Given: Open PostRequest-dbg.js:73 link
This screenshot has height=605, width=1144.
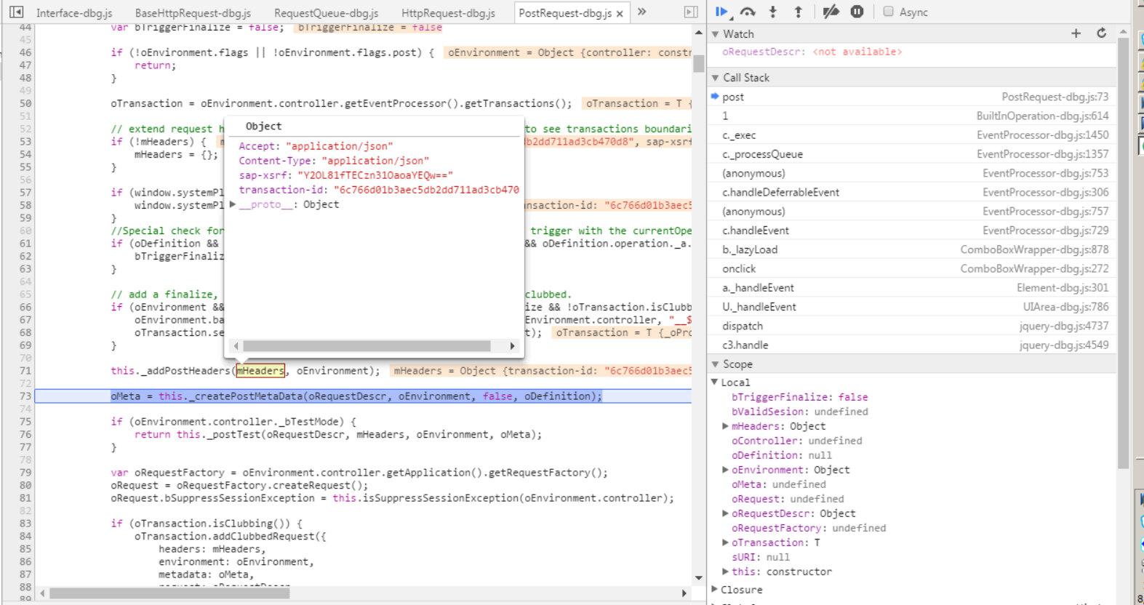Looking at the screenshot, I should [x=1055, y=97].
